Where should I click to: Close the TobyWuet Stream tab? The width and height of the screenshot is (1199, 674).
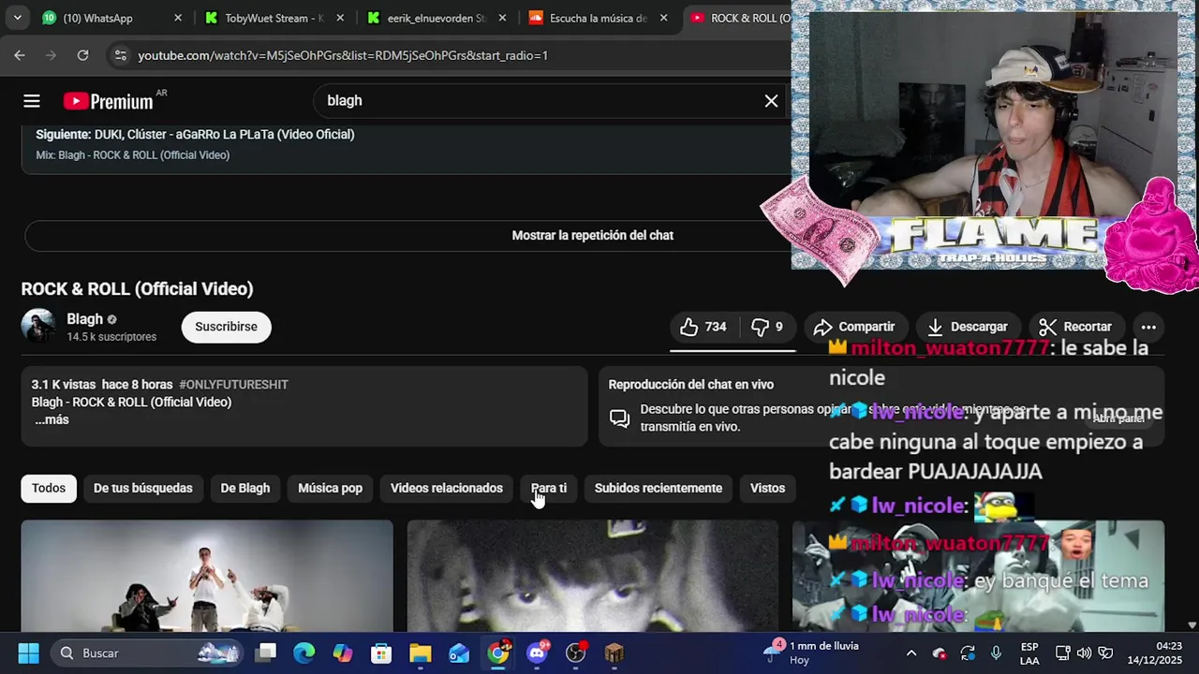[x=340, y=18]
